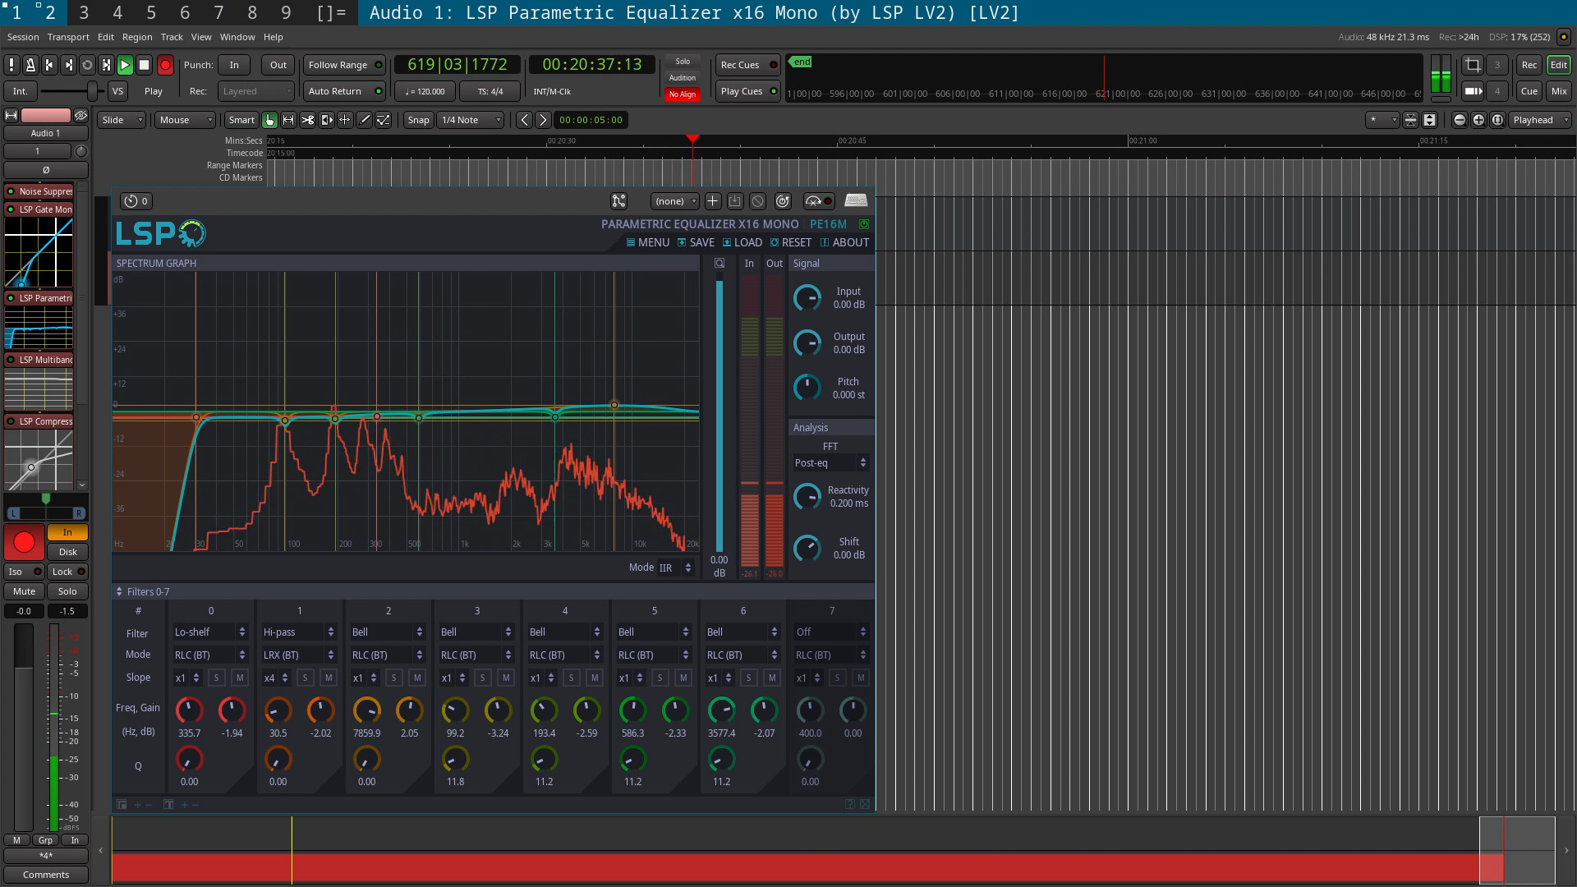Click the RESET button in the equalizer
This screenshot has width=1577, height=887.
(796, 241)
